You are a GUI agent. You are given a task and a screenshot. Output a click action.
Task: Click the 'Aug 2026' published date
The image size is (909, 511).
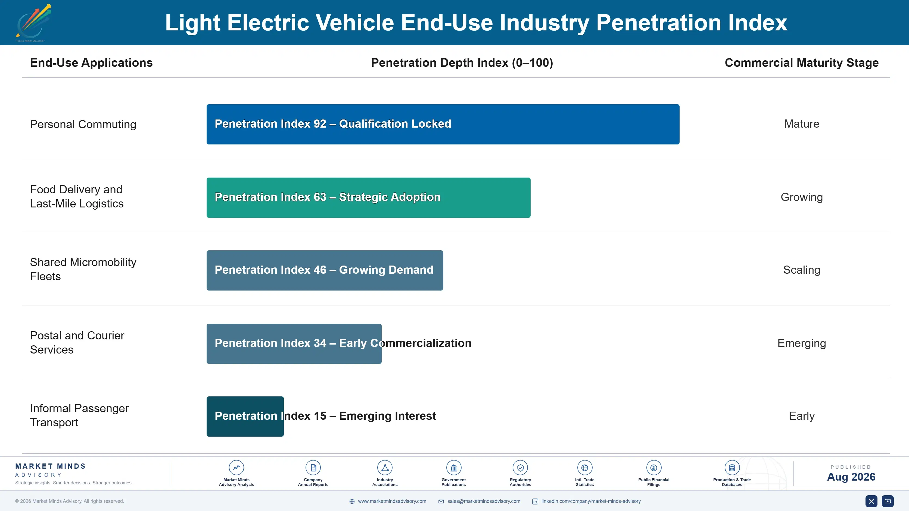(851, 477)
